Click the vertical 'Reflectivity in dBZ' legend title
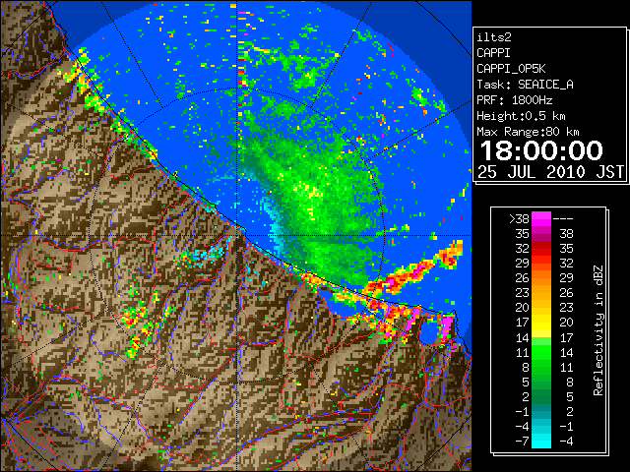The width and height of the screenshot is (630, 472). 598,330
